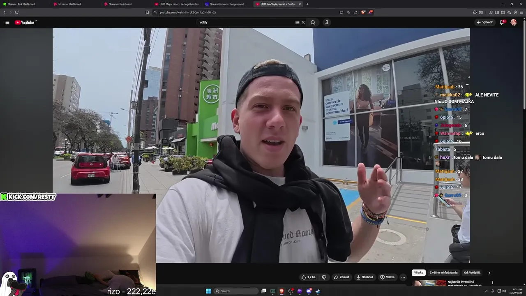Open volume control in system tray
Screen dimensions: 526x296
504,291
